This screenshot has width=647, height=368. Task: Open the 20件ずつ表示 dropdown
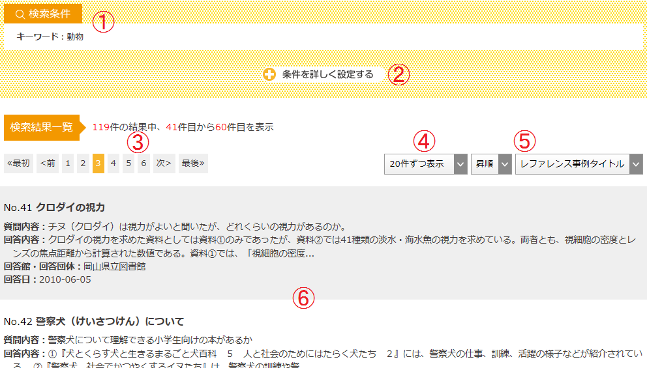click(x=425, y=164)
